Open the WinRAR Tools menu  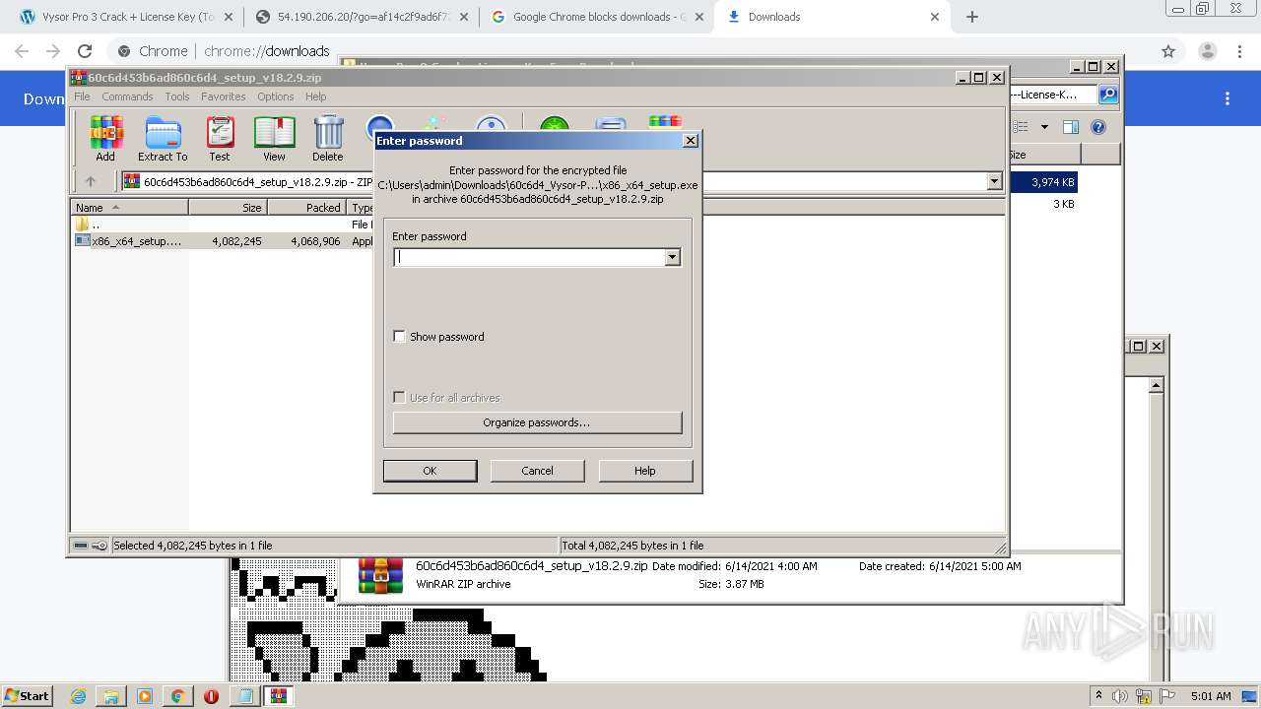(177, 97)
